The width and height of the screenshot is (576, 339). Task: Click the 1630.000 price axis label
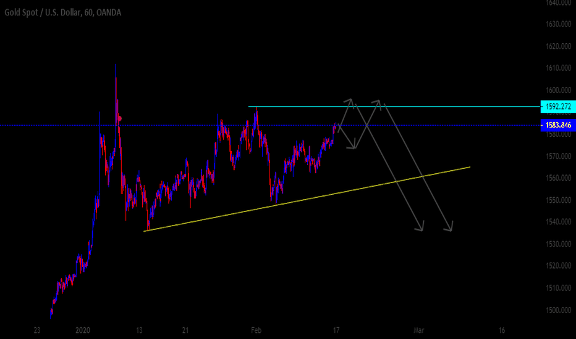point(558,24)
